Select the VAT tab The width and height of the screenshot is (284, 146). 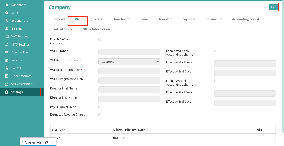(78, 19)
